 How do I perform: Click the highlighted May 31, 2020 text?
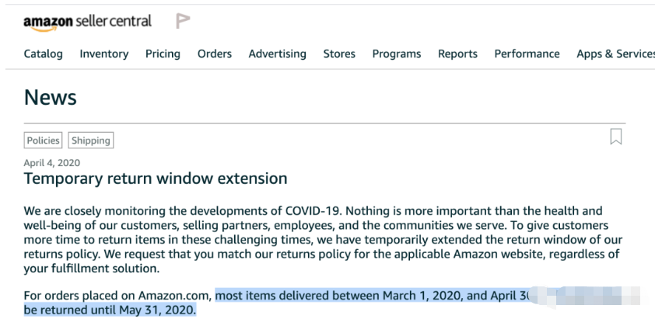pos(157,310)
